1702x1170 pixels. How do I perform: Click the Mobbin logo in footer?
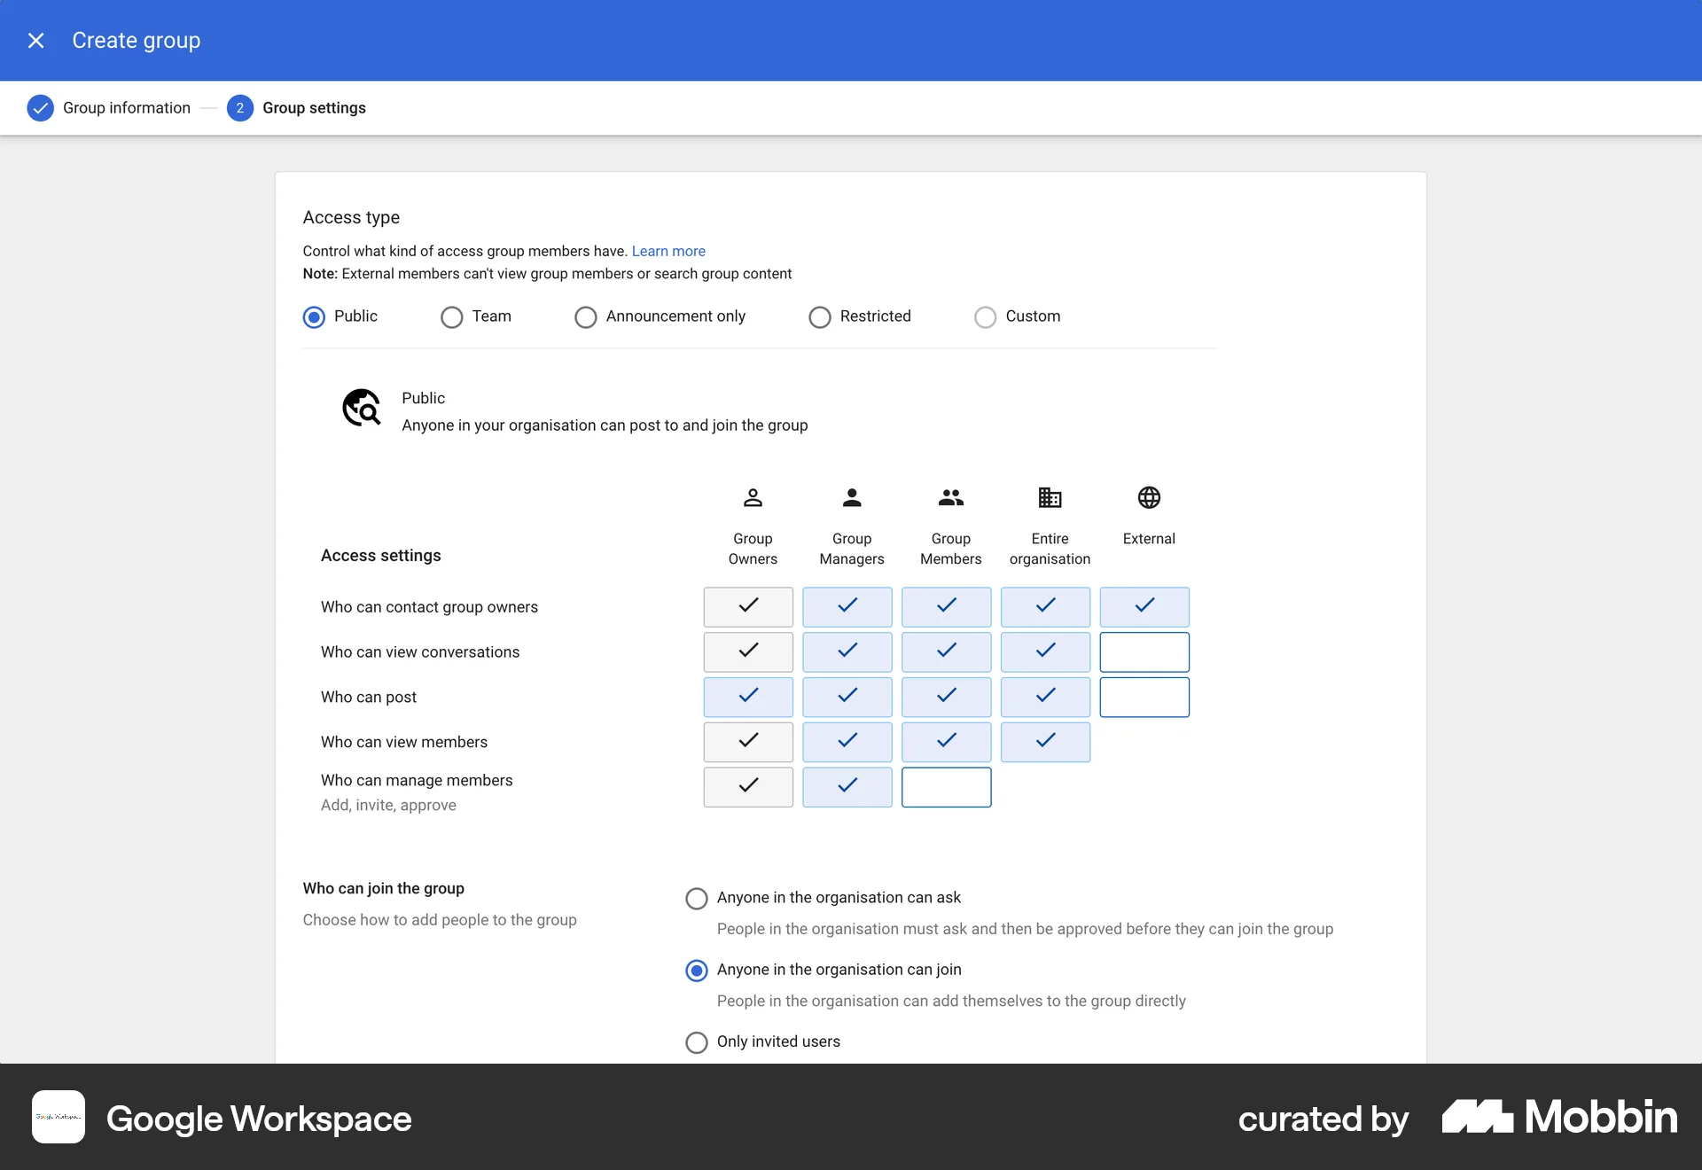1558,1117
